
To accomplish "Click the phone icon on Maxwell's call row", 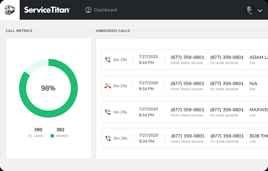I will click(108, 112).
